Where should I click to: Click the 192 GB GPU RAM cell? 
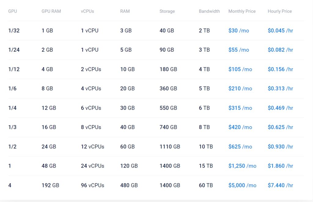pos(50,185)
